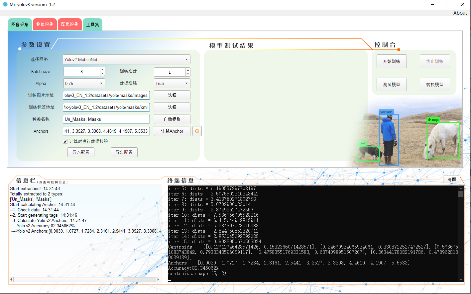Viewport: 471px width, 294px height.
Task: Click the terminal line 'iter 15: dists'
Action: point(215,242)
